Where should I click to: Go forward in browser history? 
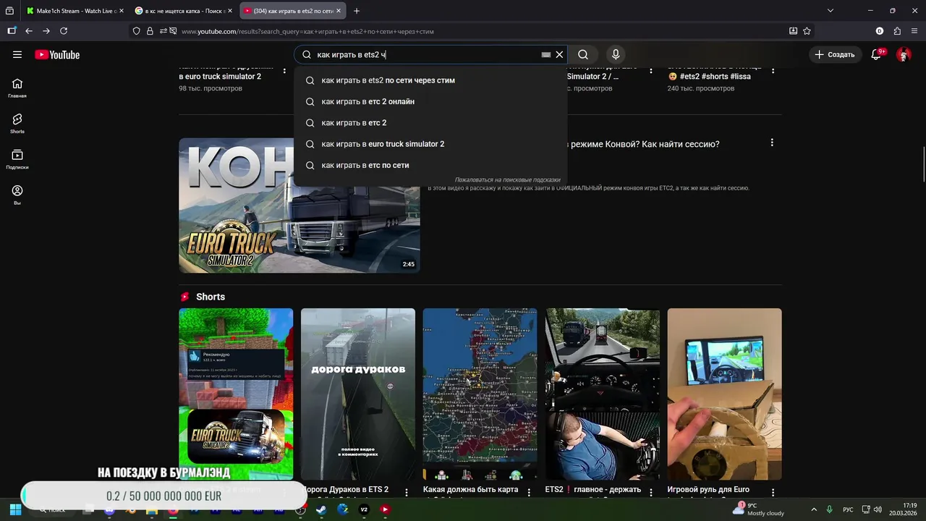46,31
